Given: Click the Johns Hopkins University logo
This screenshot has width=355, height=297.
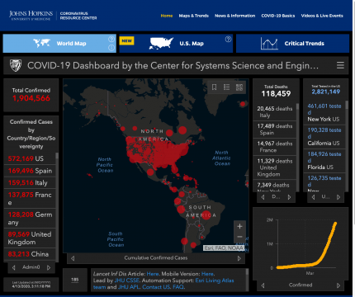Looking at the screenshot, I should [31, 16].
